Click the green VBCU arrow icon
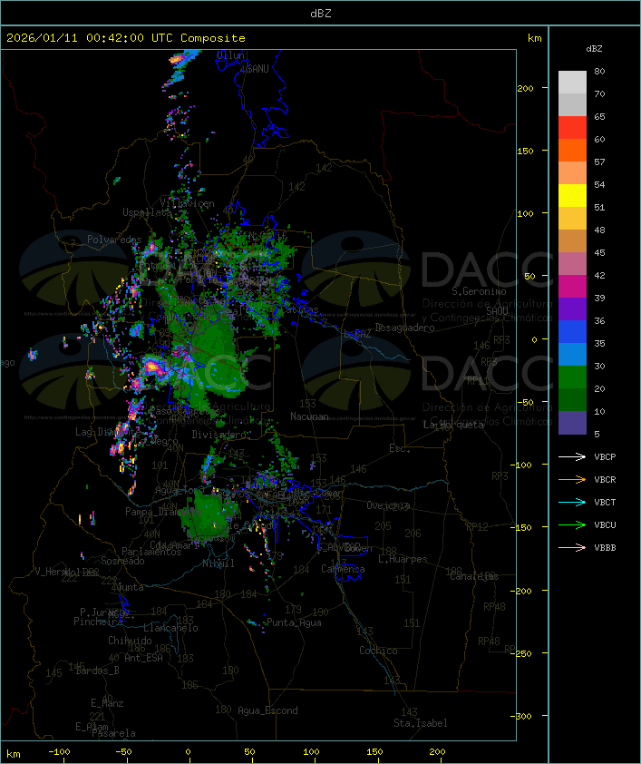Screen dimensions: 641x764 (x=571, y=525)
